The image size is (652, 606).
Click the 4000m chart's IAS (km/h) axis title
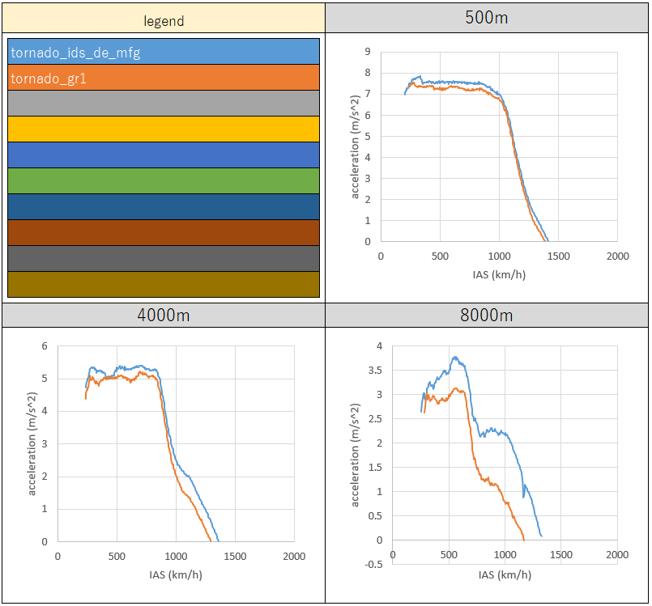[175, 574]
